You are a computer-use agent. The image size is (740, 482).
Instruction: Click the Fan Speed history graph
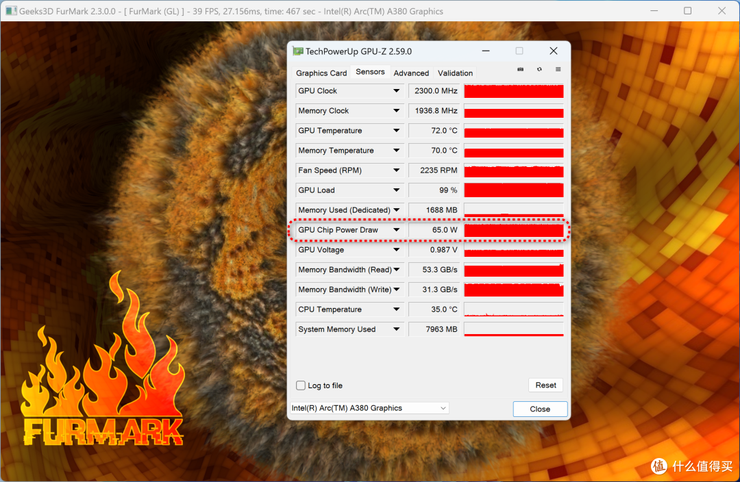514,170
